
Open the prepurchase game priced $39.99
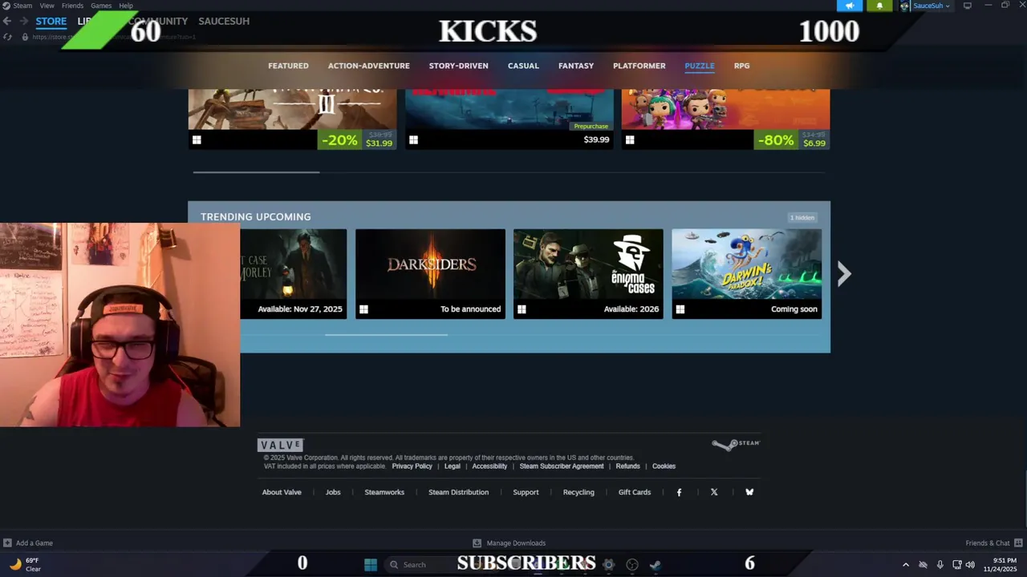pyautogui.click(x=509, y=119)
